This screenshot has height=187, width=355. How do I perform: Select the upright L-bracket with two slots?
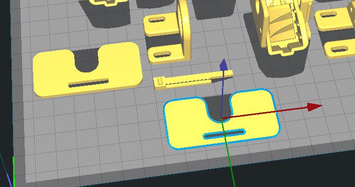pyautogui.click(x=168, y=31)
